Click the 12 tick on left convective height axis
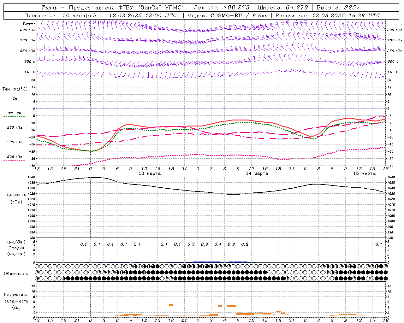 [34, 286]
